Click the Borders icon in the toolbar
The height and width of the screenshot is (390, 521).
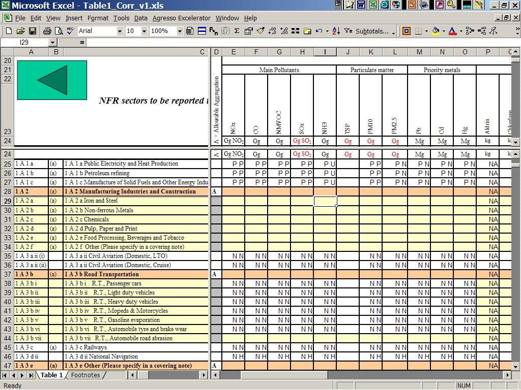[418, 31]
